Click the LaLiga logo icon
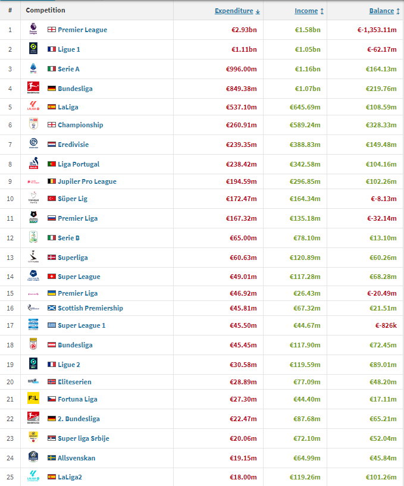 click(x=33, y=106)
